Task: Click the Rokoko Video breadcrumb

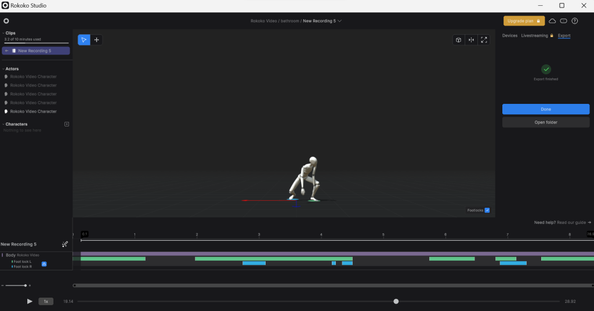Action: click(264, 21)
